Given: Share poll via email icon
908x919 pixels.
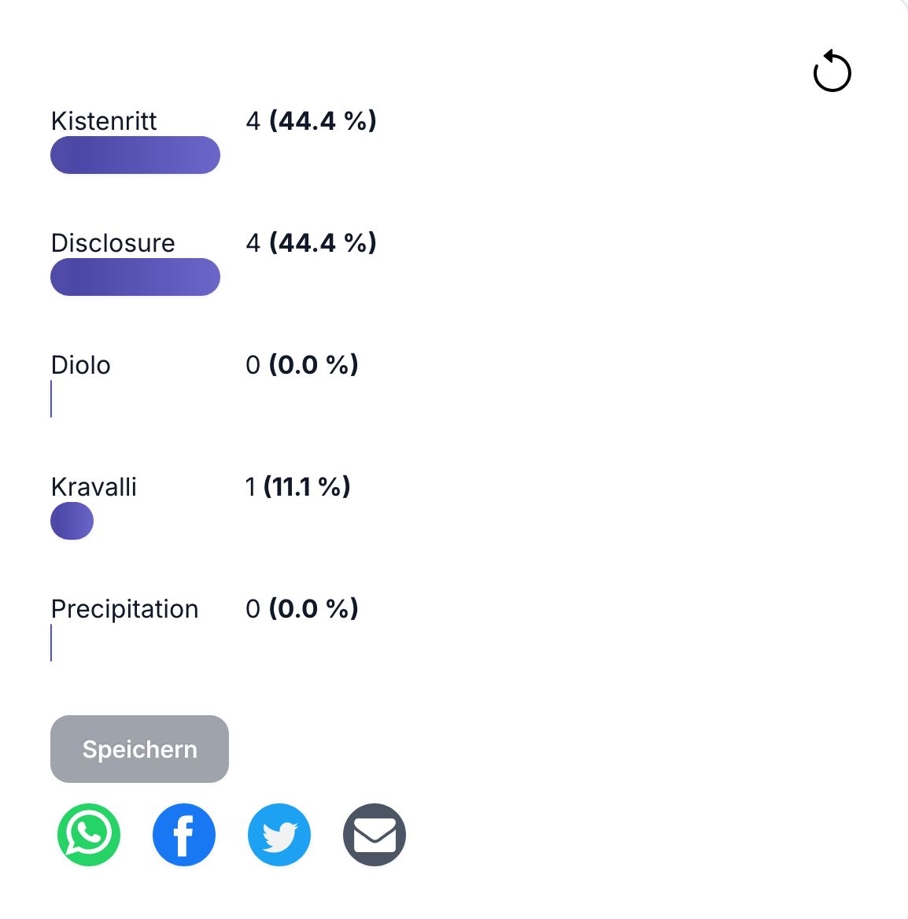Looking at the screenshot, I should pyautogui.click(x=375, y=834).
